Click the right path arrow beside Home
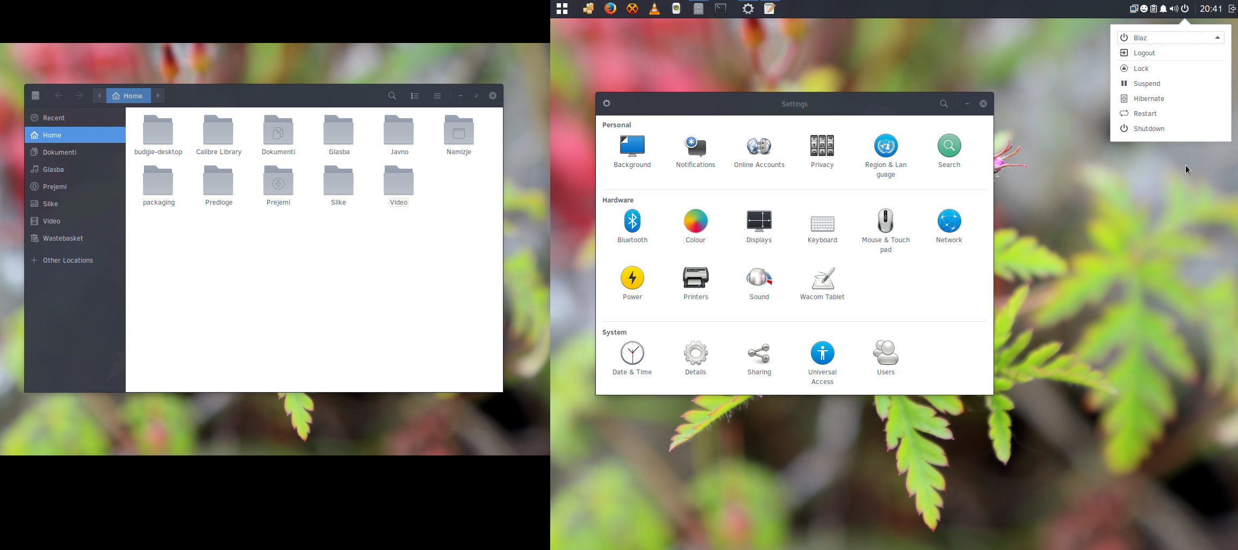The image size is (1238, 550). coord(158,96)
